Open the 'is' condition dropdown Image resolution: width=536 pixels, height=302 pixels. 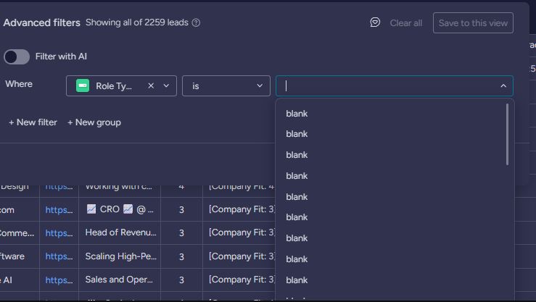226,85
